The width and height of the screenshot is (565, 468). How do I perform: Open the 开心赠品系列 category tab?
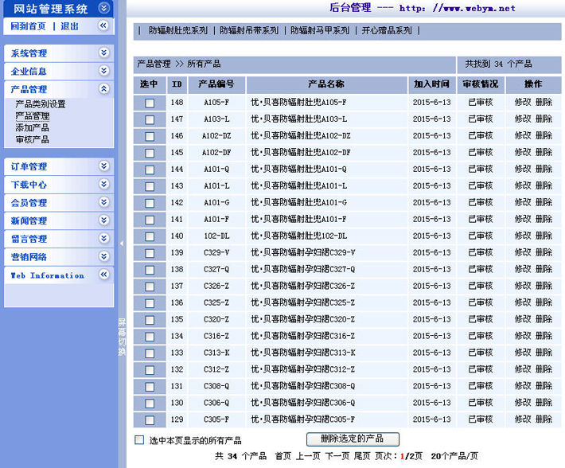(x=387, y=31)
